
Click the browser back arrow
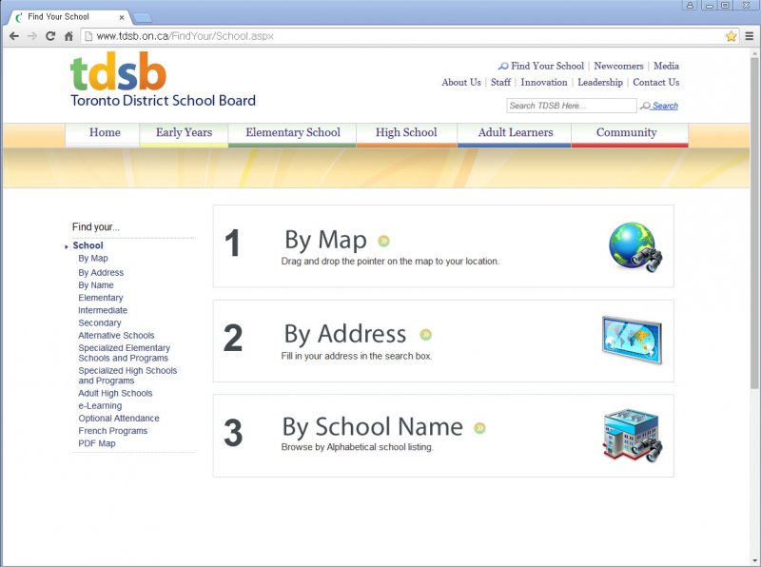14,36
